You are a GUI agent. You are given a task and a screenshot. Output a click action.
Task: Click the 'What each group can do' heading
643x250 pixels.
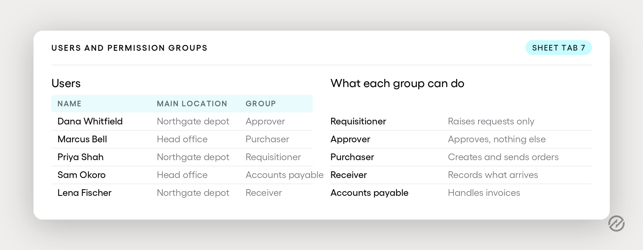point(397,83)
